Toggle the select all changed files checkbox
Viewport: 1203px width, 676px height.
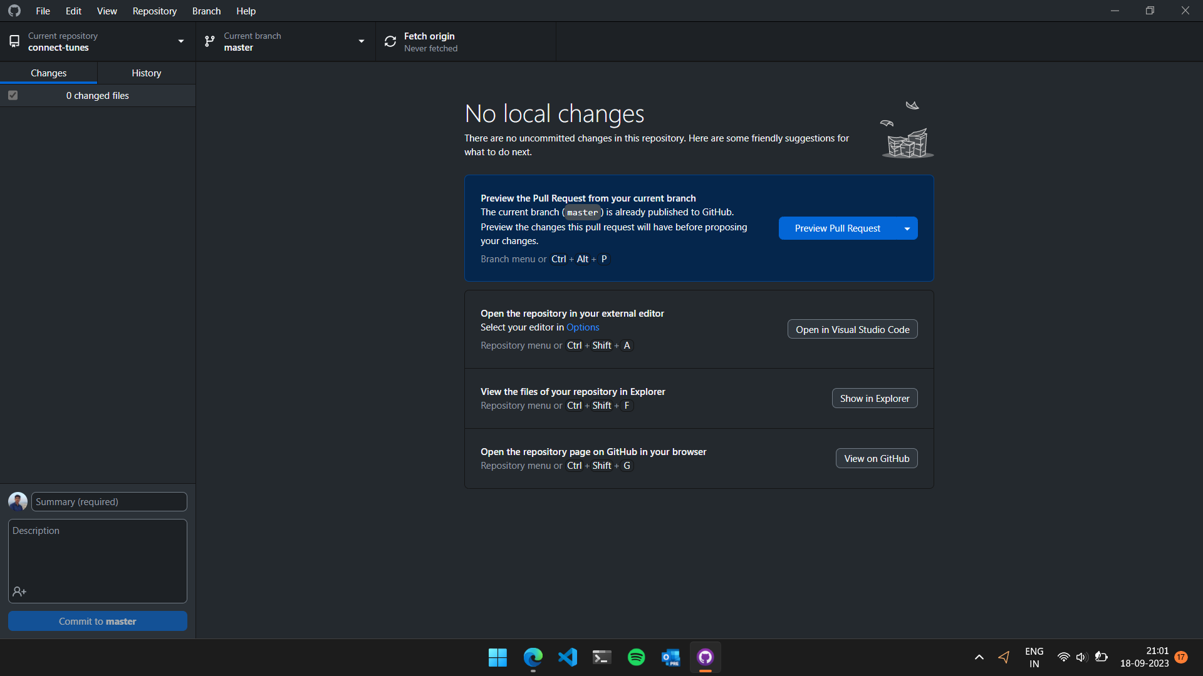12,95
